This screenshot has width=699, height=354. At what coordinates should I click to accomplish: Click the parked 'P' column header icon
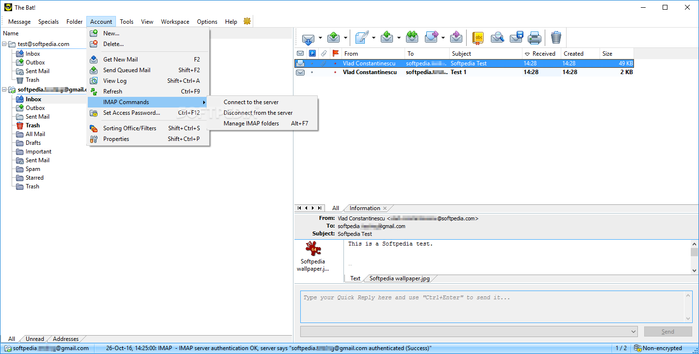[x=312, y=53]
